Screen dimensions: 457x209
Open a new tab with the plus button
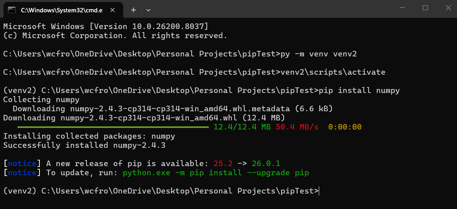tap(133, 10)
